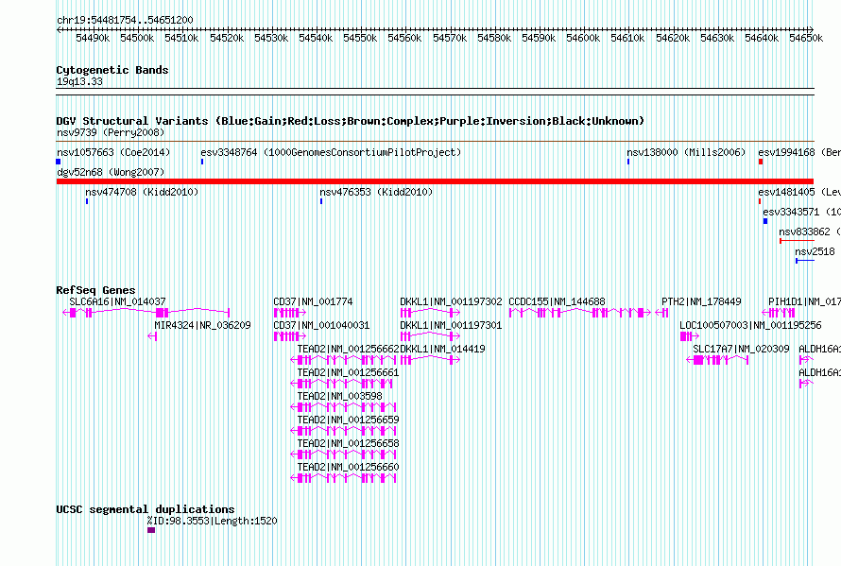Click transcript label TEAD2|NM_001256659
This screenshot has width=841, height=566.
pos(348,420)
